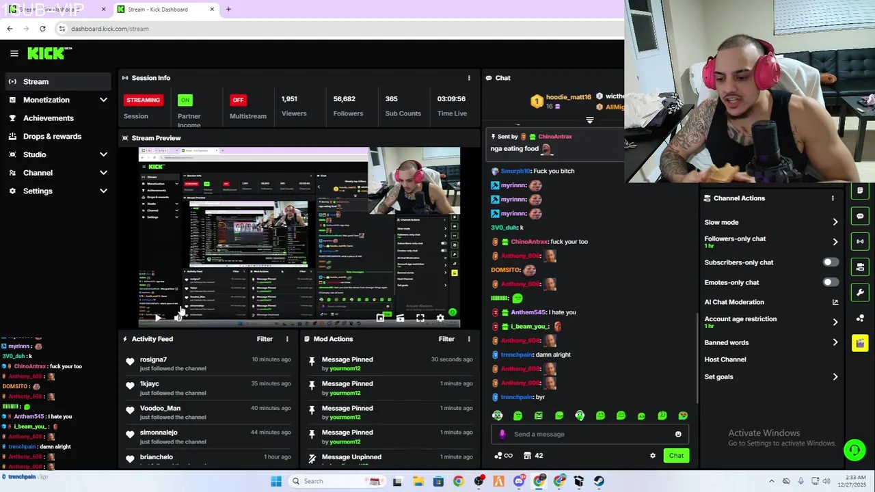The width and height of the screenshot is (875, 492).
Task: Click Host Channel in Channel Actions
Action: pos(725,359)
